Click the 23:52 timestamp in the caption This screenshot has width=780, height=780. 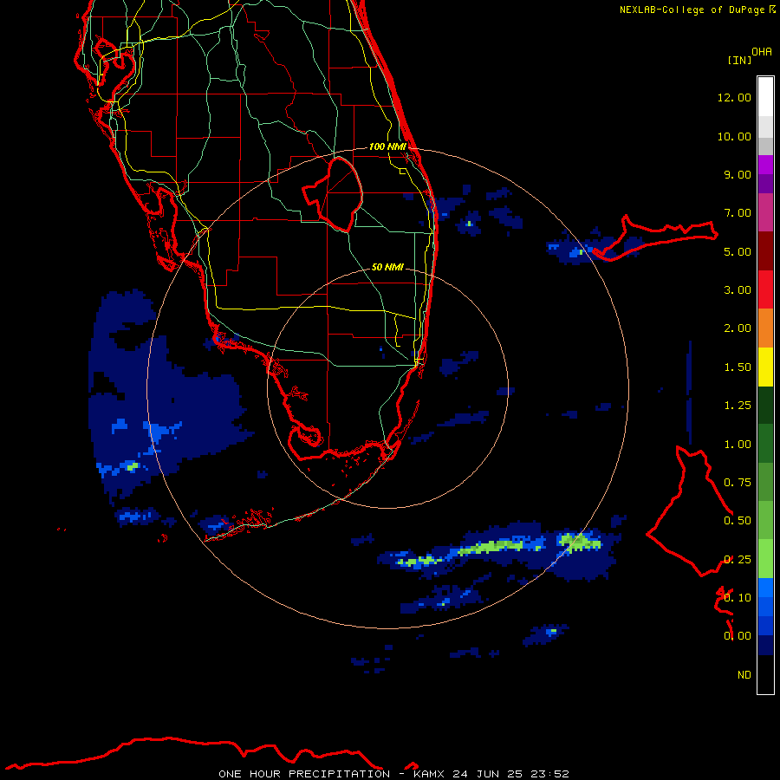click(x=549, y=774)
